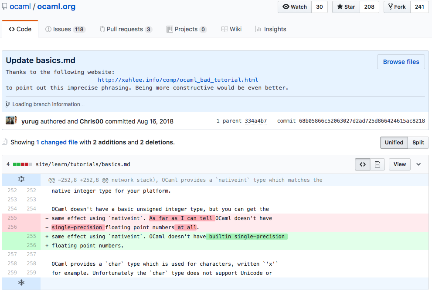Image resolution: width=432 pixels, height=294 pixels.
Task: Click the commit title 'Update basics.md'
Action: [41, 60]
